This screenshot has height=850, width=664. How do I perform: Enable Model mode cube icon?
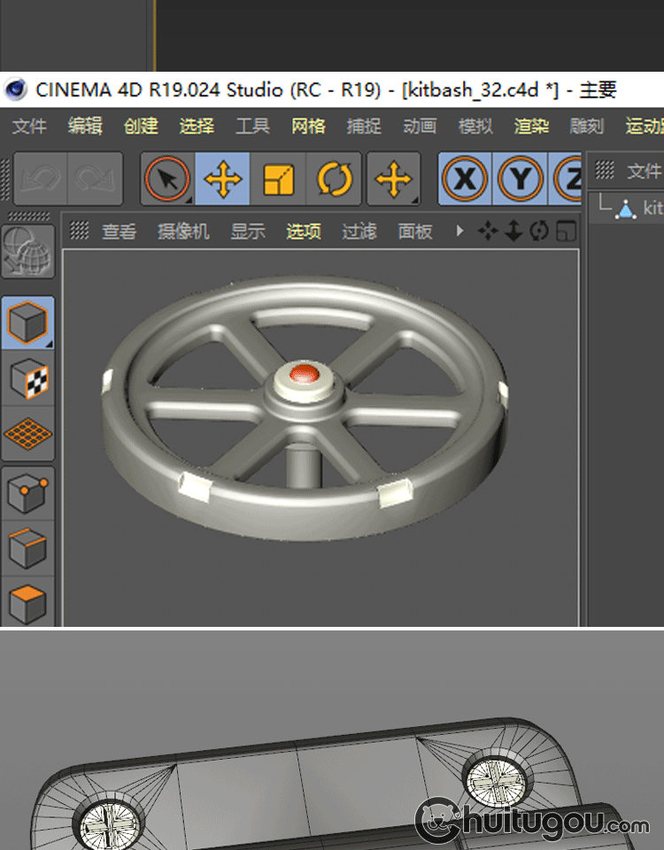tap(27, 322)
